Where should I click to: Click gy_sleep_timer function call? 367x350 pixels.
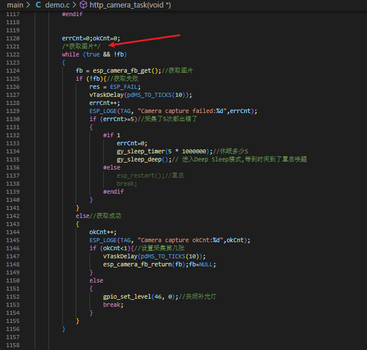[x=141, y=151]
